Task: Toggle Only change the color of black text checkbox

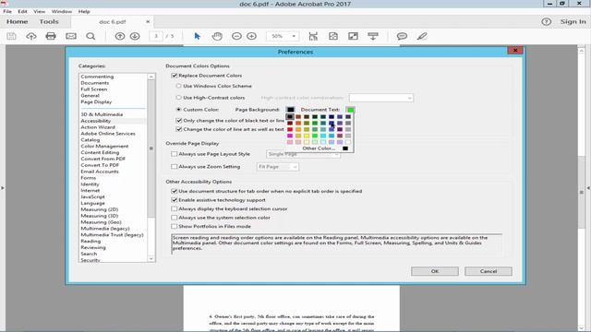Action: [x=179, y=121]
